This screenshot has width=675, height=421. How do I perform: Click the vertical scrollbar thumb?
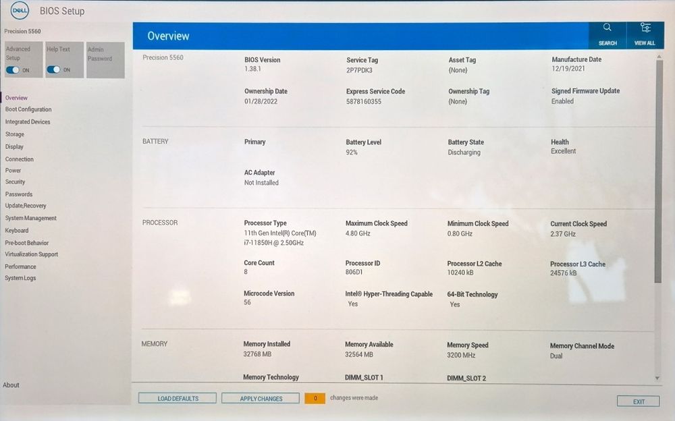658,171
